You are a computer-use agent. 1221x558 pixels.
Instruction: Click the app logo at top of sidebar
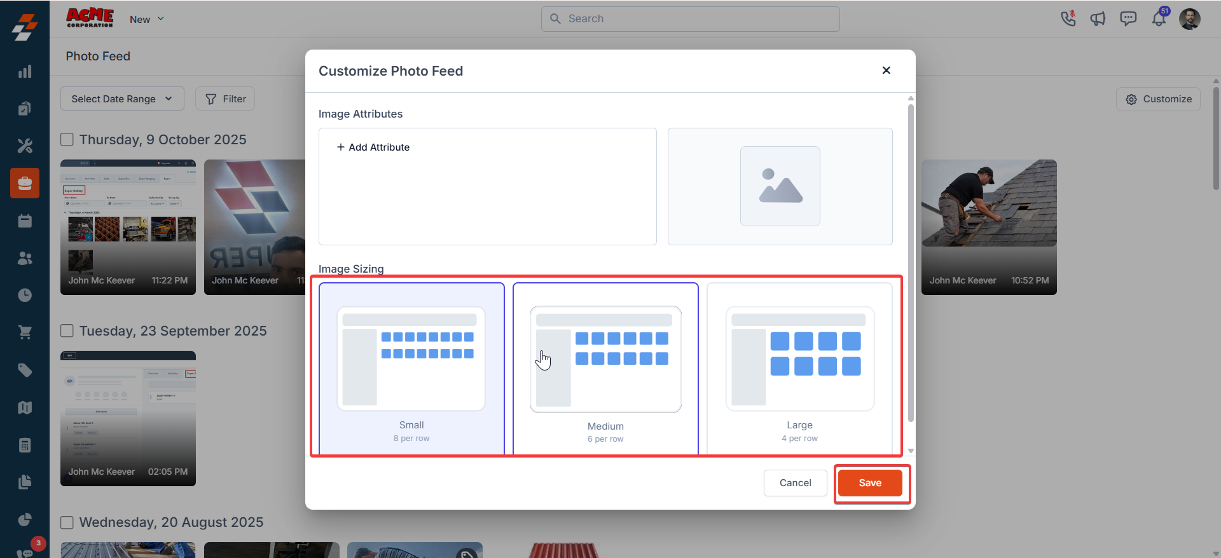[x=25, y=27]
